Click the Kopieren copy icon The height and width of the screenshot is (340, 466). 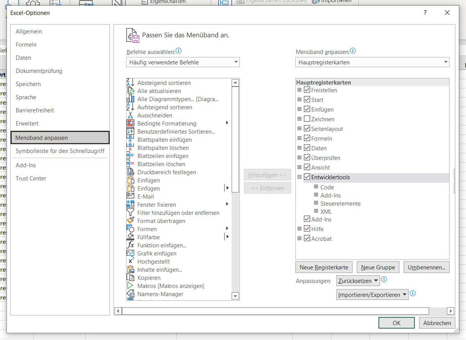(130, 278)
